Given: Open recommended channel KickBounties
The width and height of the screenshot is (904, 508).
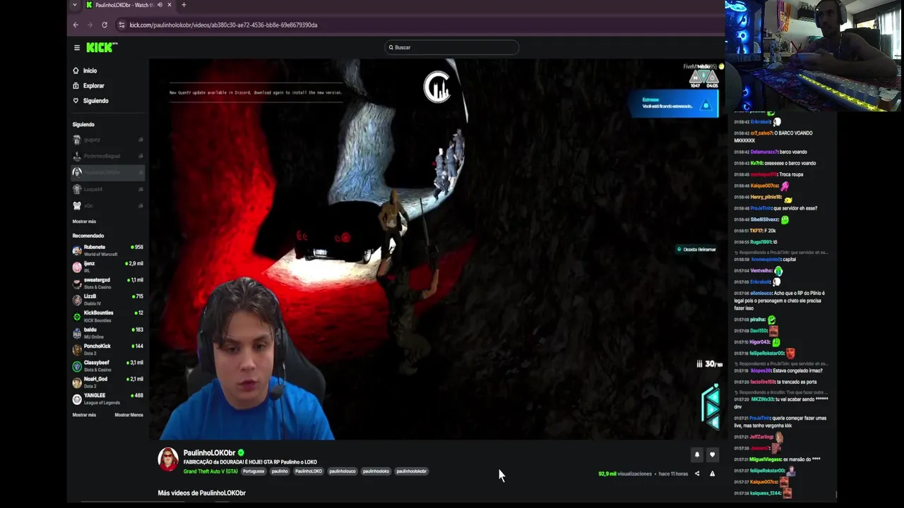Looking at the screenshot, I should tap(108, 316).
